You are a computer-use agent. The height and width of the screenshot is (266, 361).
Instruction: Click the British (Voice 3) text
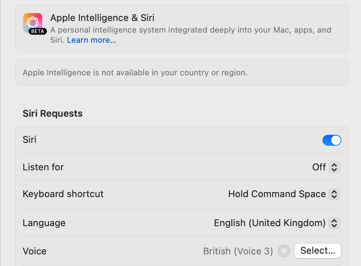[x=238, y=251]
